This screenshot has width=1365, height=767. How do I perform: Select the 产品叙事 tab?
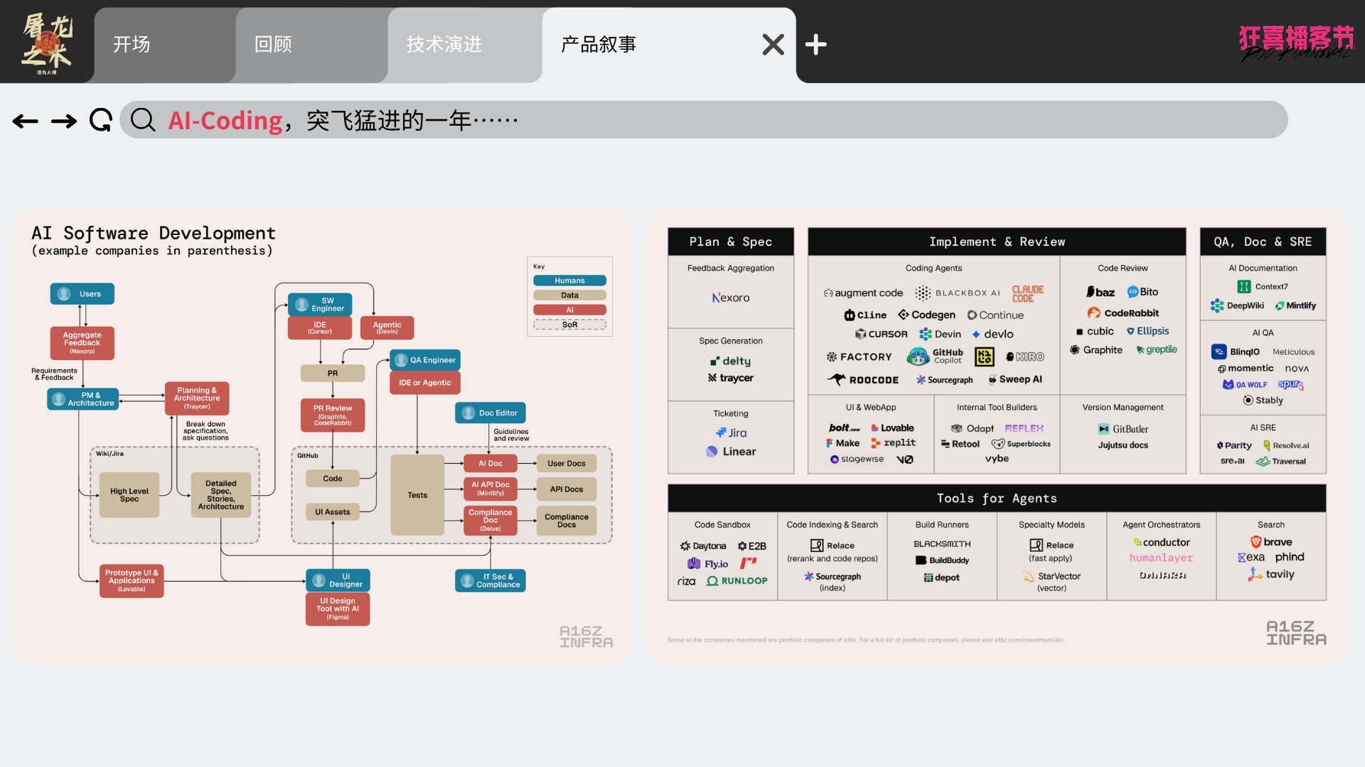click(599, 45)
